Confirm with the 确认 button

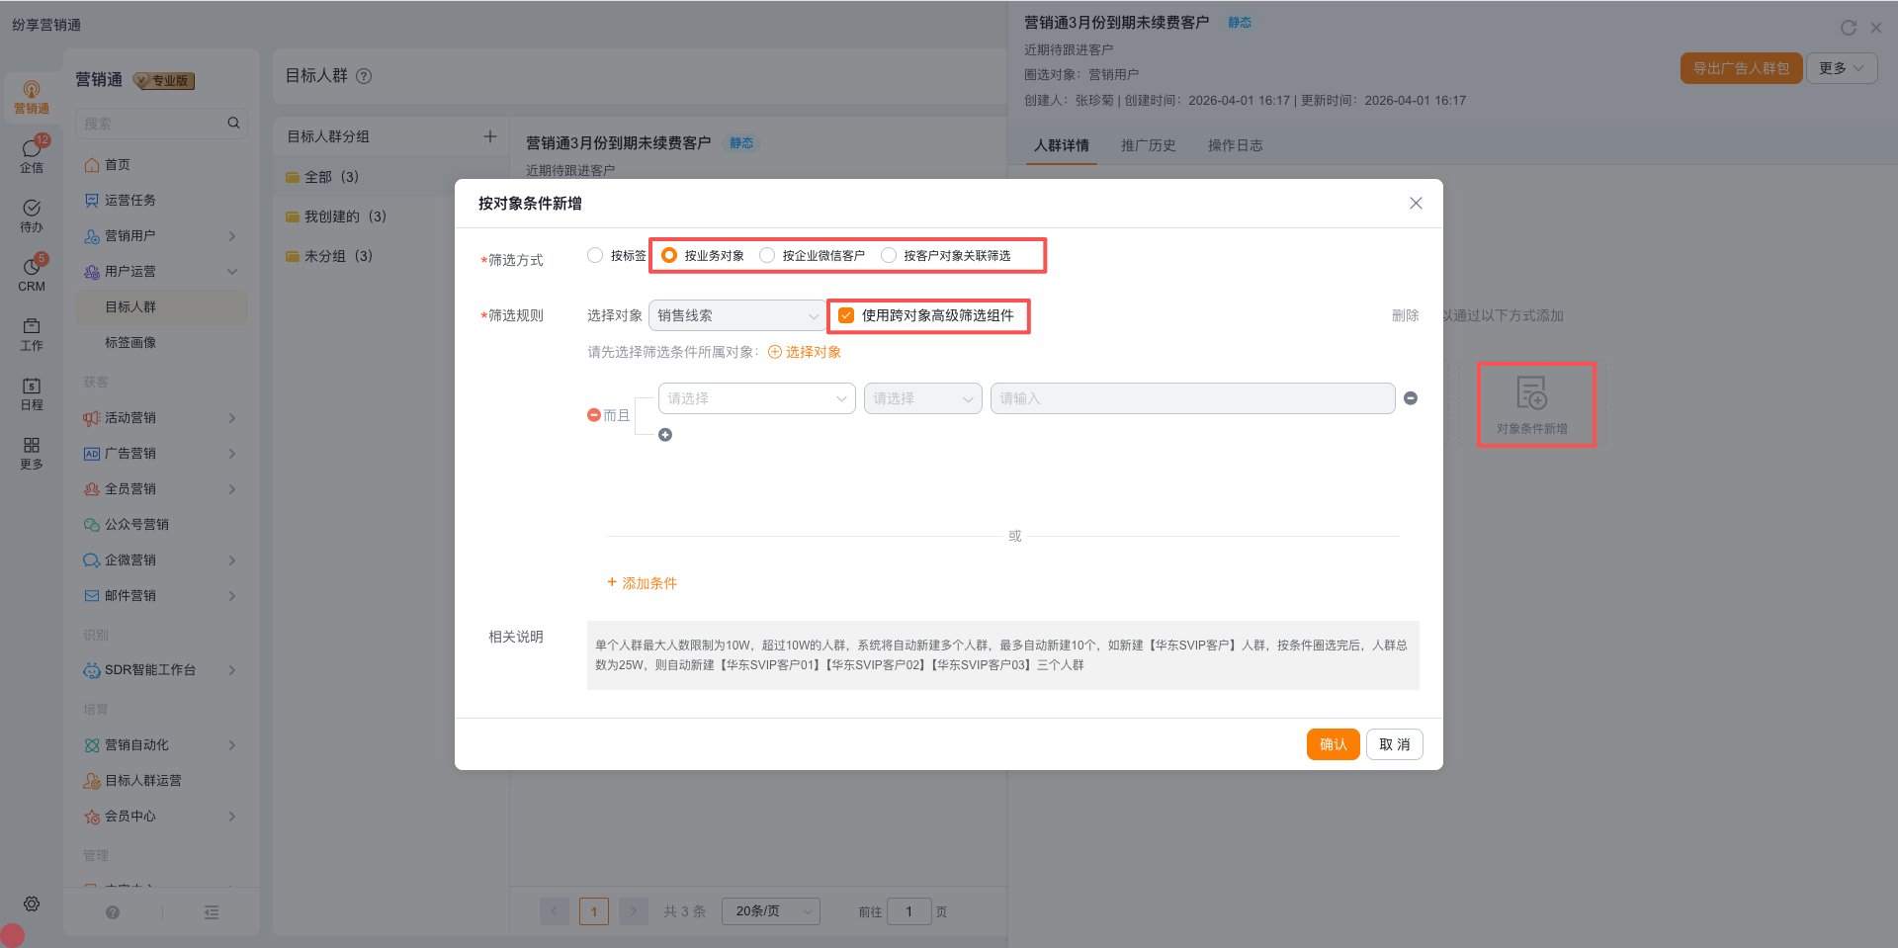point(1333,744)
